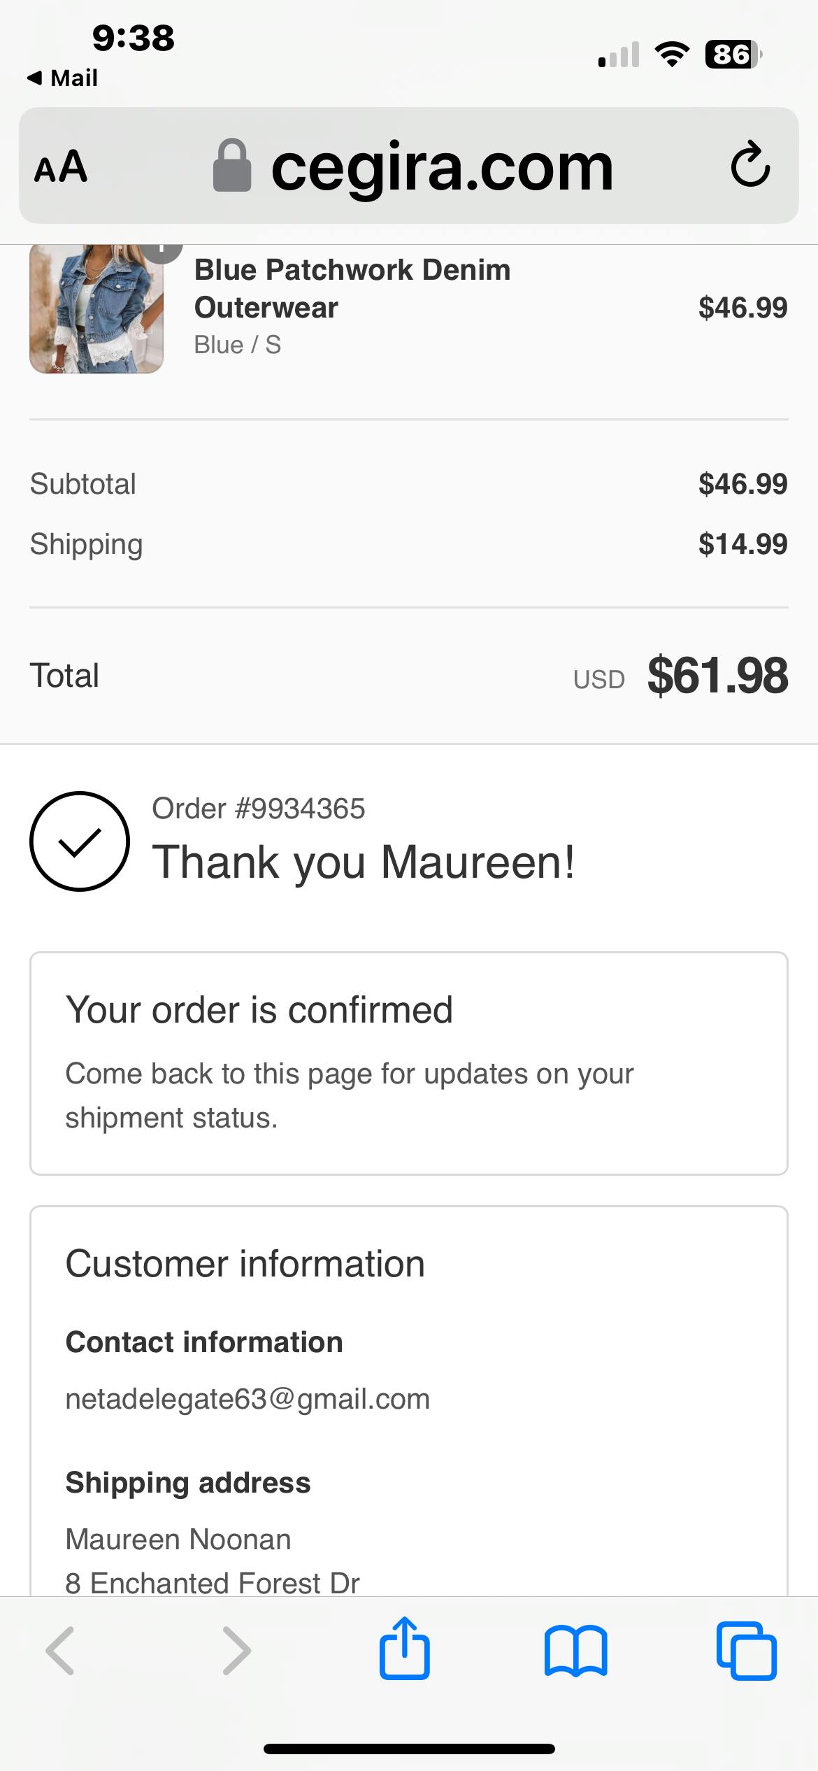Tap the Order #9934365 number
The width and height of the screenshot is (818, 1771).
coord(259,809)
